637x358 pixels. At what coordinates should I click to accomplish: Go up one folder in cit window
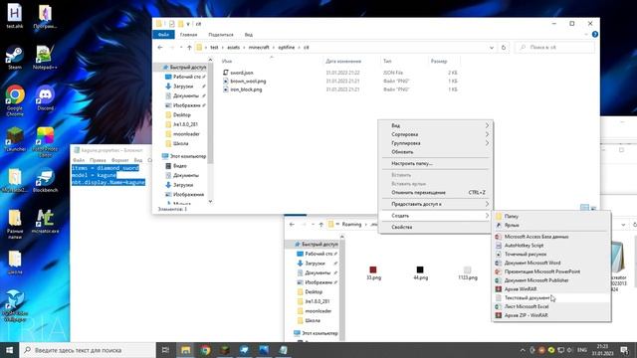point(189,48)
